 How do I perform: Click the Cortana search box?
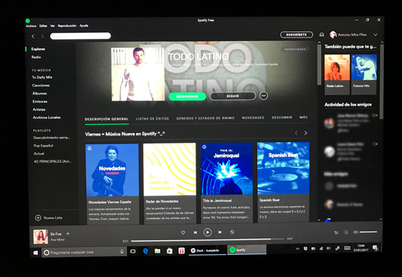click(x=84, y=252)
